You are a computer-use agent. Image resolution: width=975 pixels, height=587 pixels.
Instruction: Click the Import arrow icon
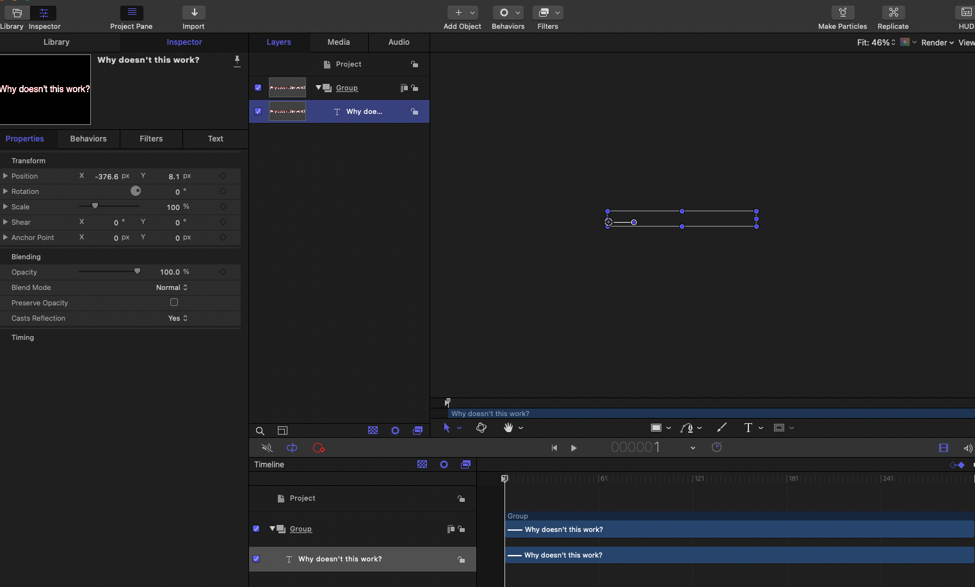point(194,13)
